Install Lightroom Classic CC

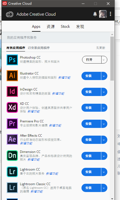pyautogui.click(x=91, y=188)
